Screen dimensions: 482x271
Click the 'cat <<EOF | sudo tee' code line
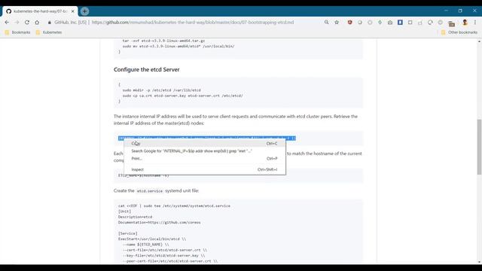click(174, 206)
